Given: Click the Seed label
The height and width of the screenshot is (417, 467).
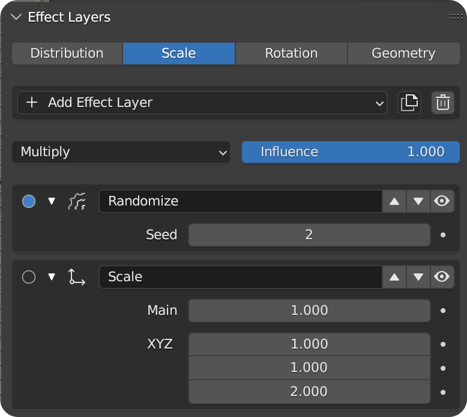Looking at the screenshot, I should click(161, 235).
